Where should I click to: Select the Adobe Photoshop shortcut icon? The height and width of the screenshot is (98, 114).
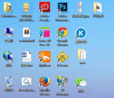pos(62,7)
